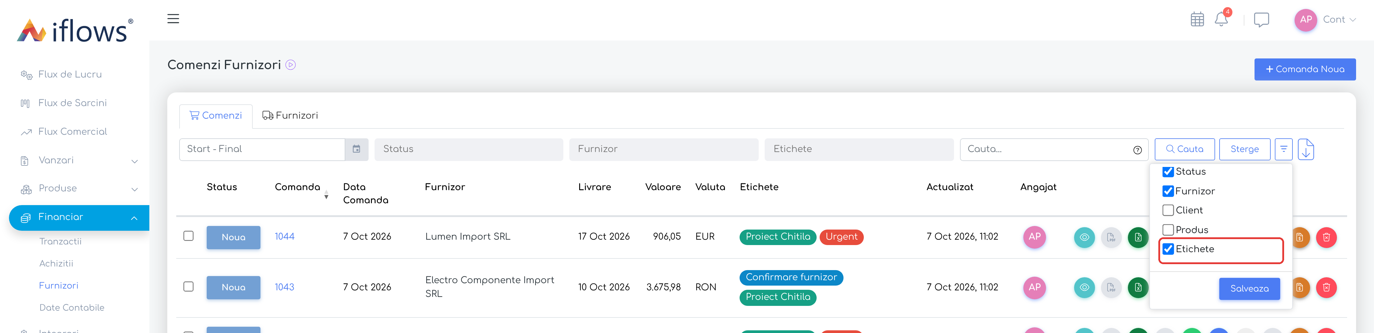Uncheck the Furnizor column checkbox

click(x=1168, y=191)
